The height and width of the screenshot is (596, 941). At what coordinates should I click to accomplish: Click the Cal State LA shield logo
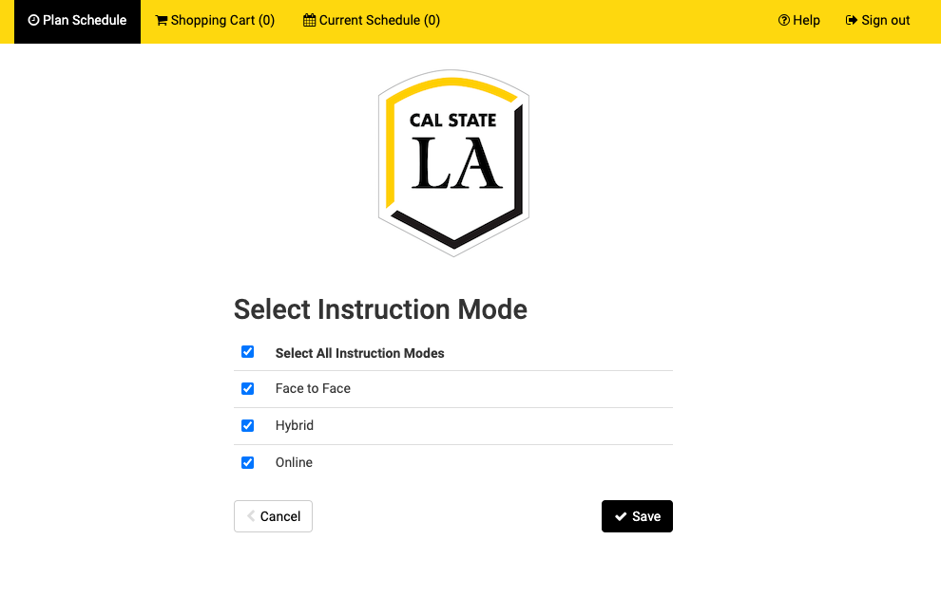tap(453, 161)
